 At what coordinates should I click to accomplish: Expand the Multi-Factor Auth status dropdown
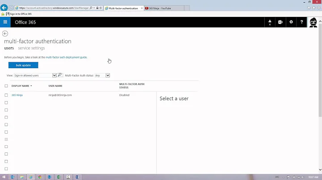108,75
